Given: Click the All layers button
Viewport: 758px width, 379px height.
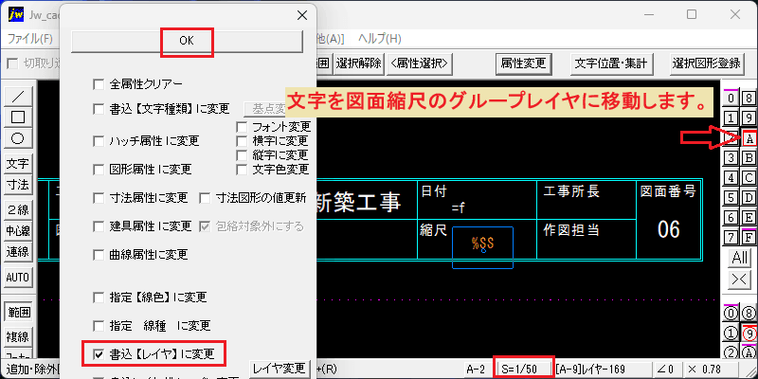Looking at the screenshot, I should [x=740, y=257].
